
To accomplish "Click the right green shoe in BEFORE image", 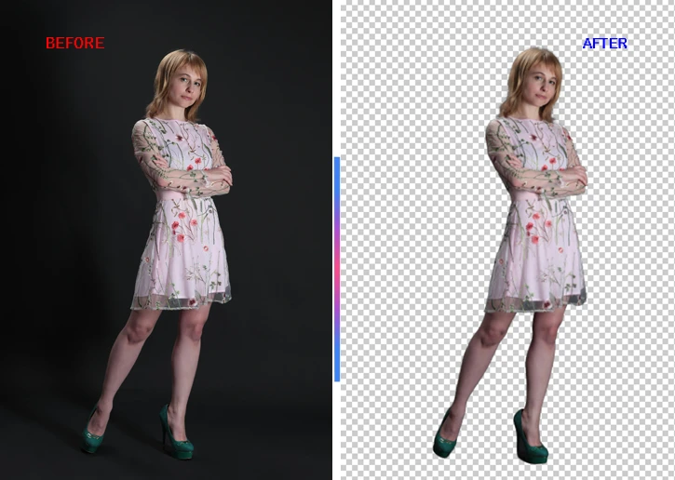I will 177,439.
